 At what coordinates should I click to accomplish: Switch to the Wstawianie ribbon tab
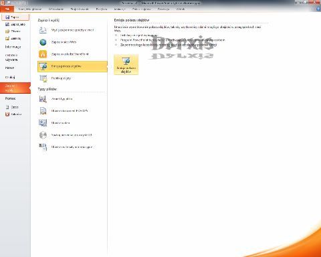point(56,9)
